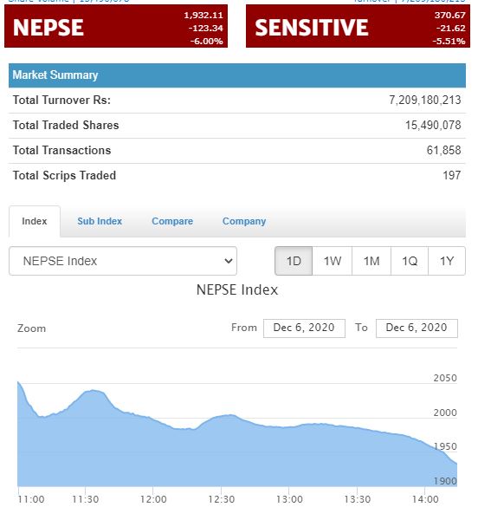
Task: Select the 1D range button
Action: [294, 261]
